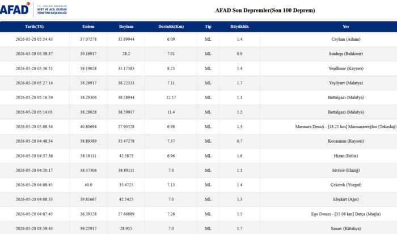
Task: Click depth value 12.57
Action: tap(171, 97)
